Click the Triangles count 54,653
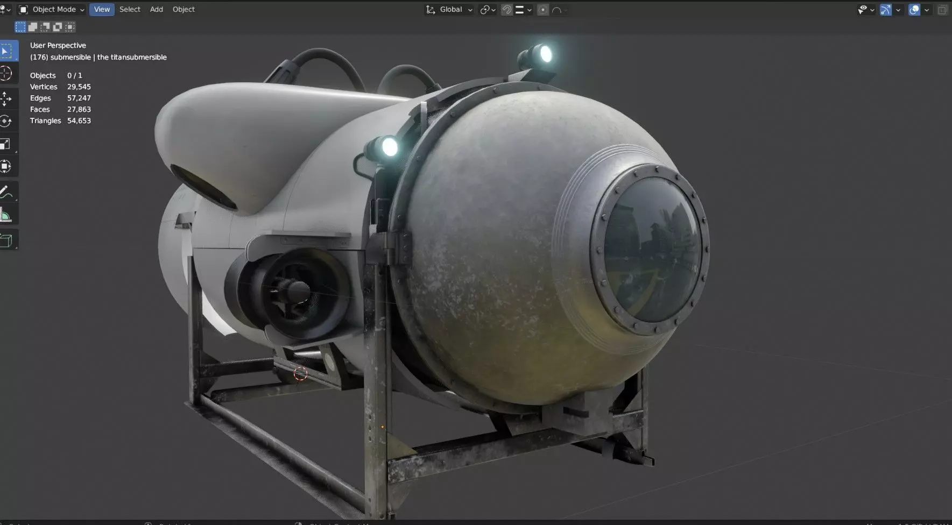 (x=79, y=120)
